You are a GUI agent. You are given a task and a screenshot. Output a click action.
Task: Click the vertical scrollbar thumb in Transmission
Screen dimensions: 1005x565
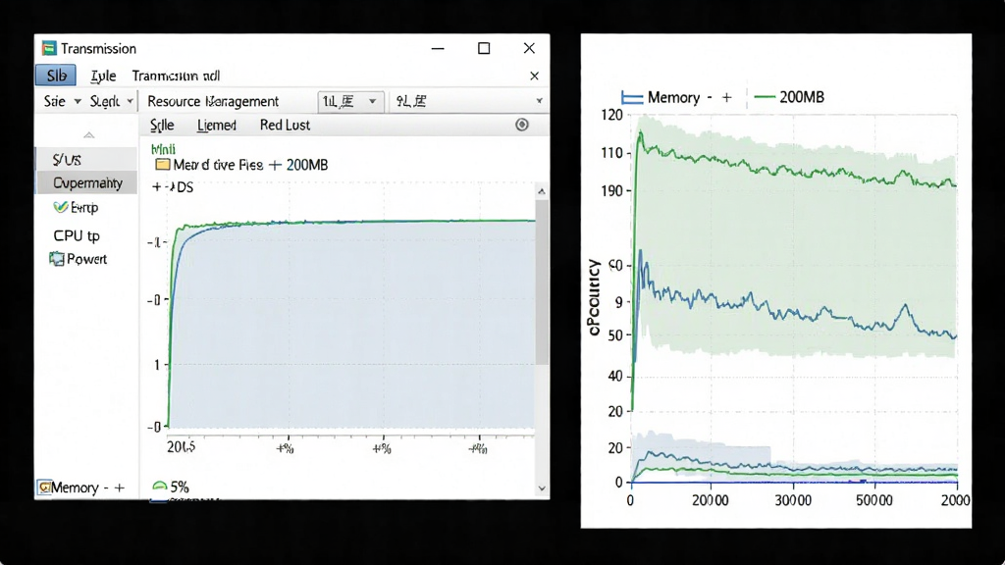pyautogui.click(x=542, y=282)
